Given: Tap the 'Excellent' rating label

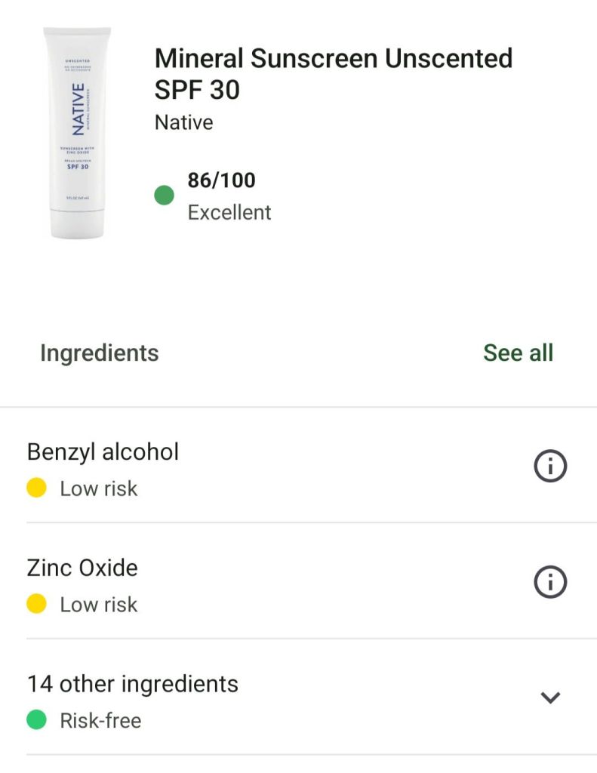Looking at the screenshot, I should [x=229, y=213].
